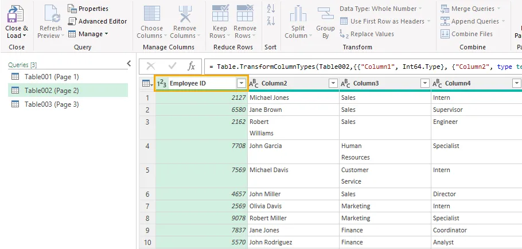Confirm the formula with checkmark icon
The height and width of the screenshot is (249, 522).
click(x=172, y=66)
